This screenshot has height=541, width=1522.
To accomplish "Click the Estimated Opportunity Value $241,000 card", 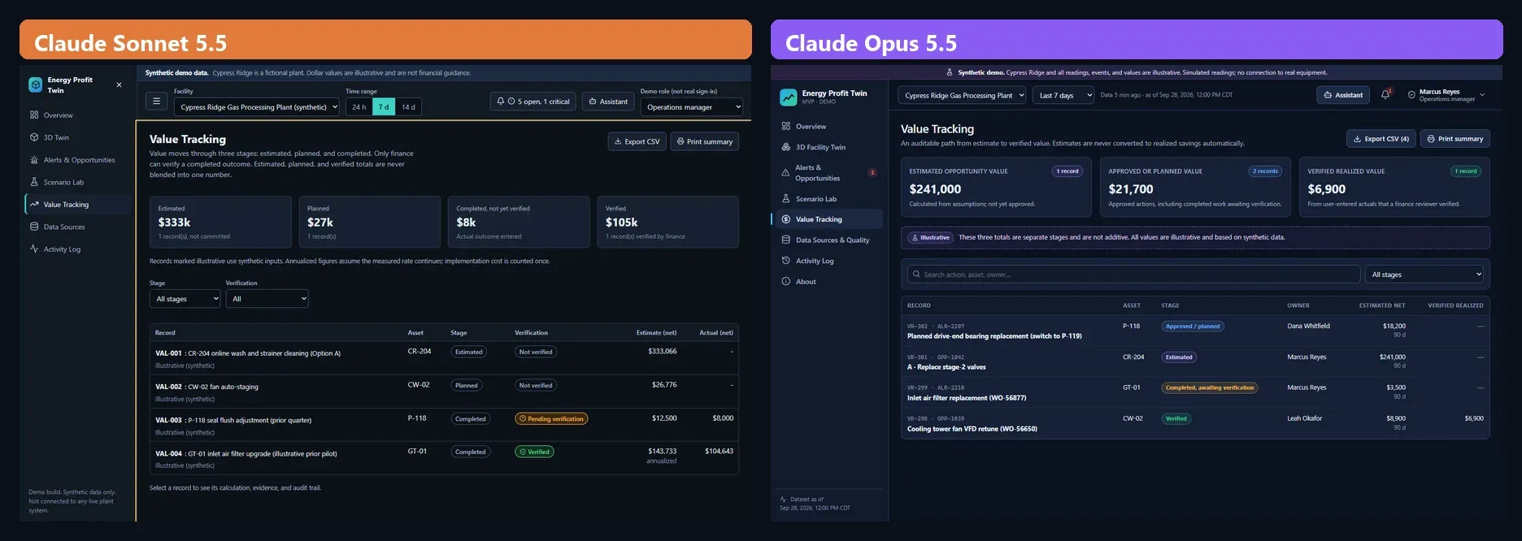I will click(996, 187).
